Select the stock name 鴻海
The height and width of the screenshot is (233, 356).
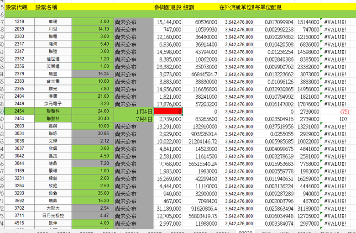53,44
